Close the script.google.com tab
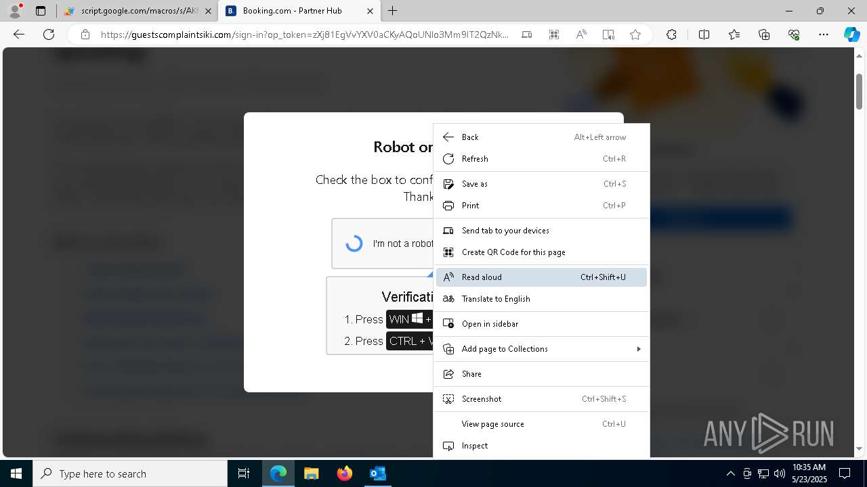 coord(208,11)
